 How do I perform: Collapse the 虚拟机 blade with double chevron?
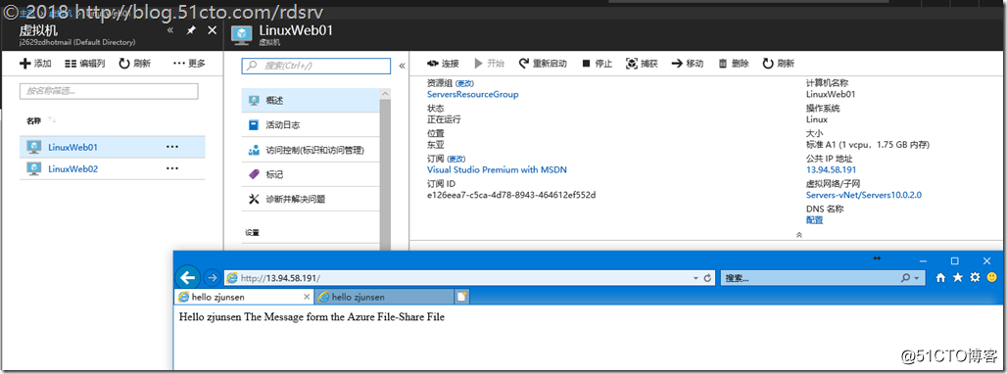click(170, 30)
